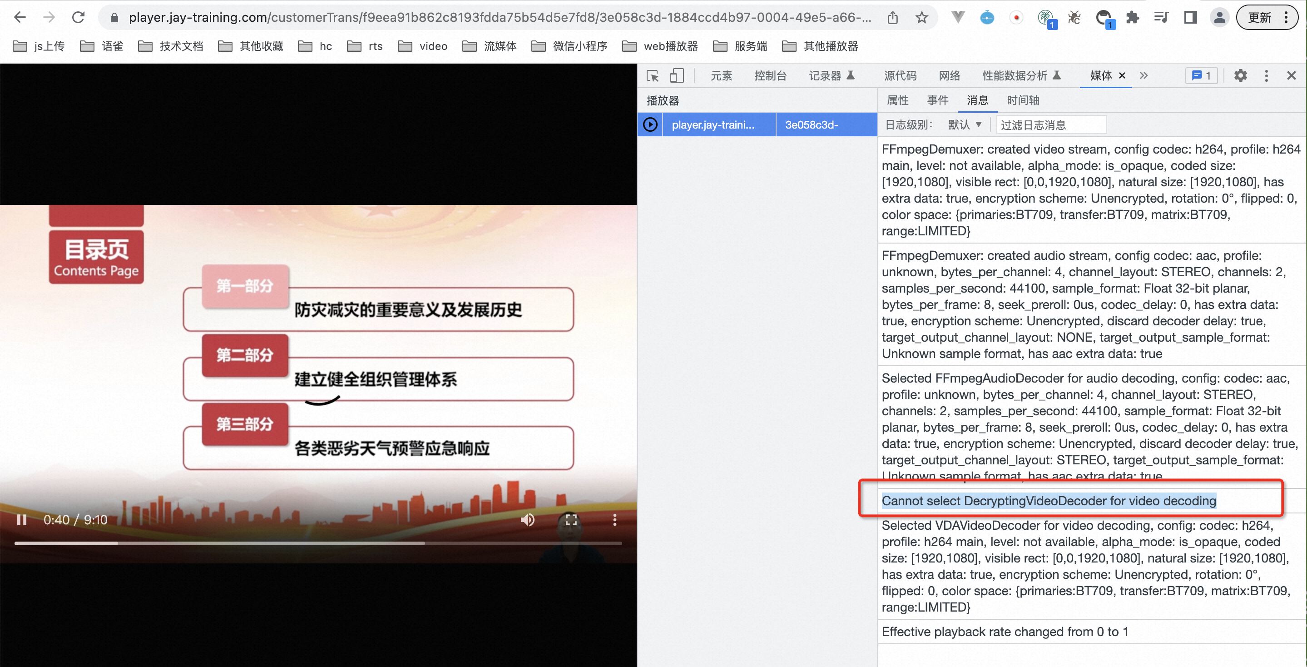Image resolution: width=1307 pixels, height=667 pixels.
Task: Open the 流媒体 bookmark folder
Action: click(490, 46)
